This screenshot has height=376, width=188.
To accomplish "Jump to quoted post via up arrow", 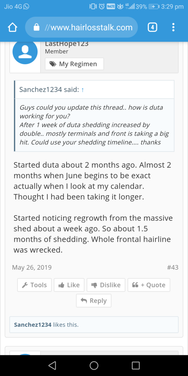I will pyautogui.click(x=82, y=90).
